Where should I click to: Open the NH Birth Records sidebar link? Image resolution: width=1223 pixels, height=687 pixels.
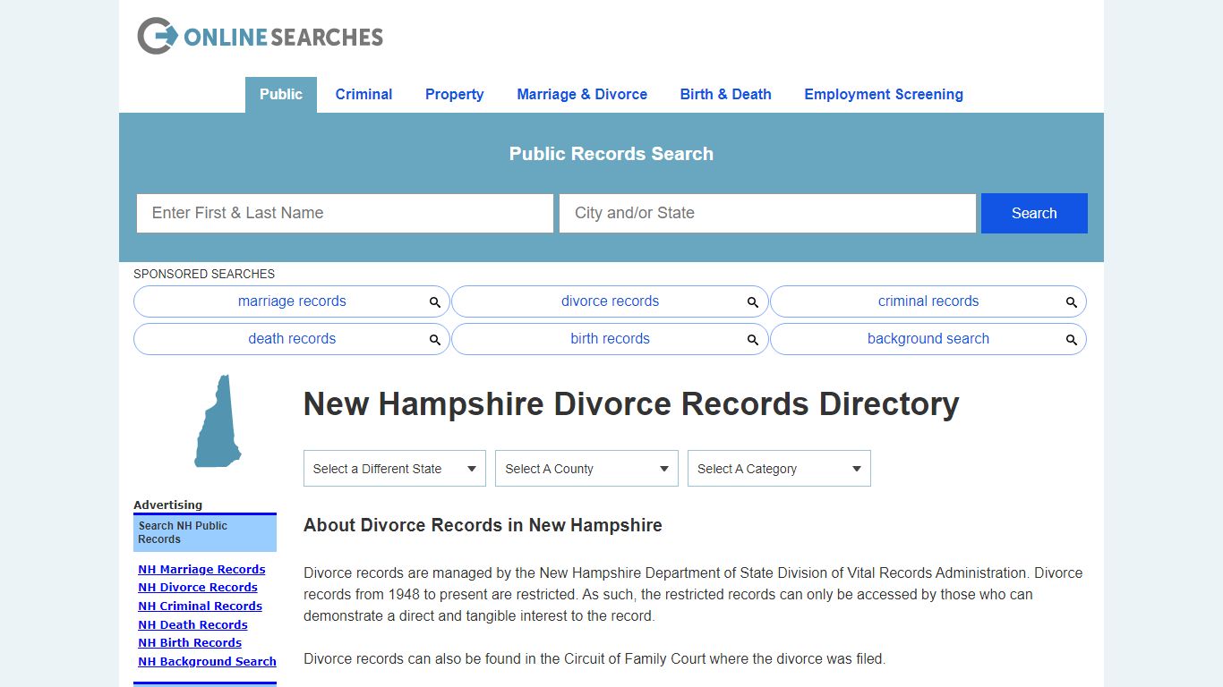190,643
